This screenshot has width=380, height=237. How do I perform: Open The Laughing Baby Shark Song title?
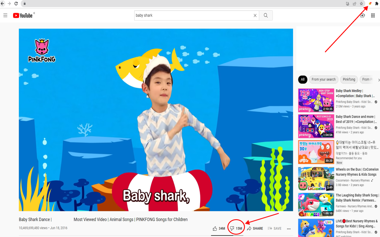point(357,198)
